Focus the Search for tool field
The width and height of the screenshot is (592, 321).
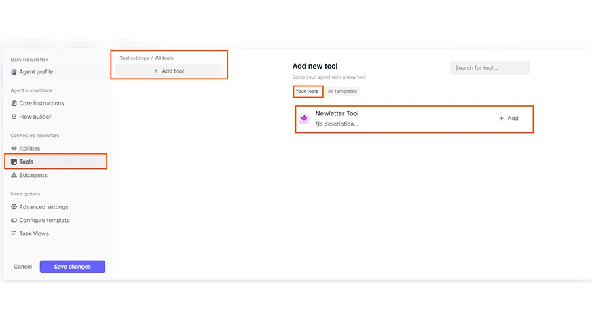489,68
